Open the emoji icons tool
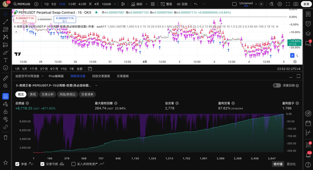 pyautogui.click(x=5, y=68)
